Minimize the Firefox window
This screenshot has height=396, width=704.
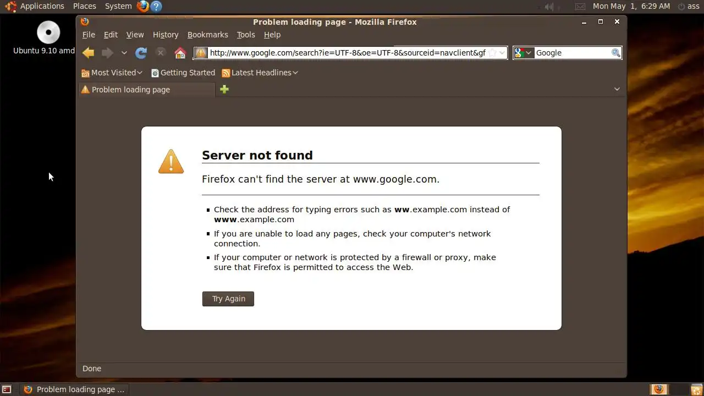584,21
